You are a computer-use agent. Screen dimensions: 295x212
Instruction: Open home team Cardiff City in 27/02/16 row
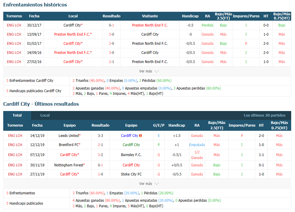click(x=73, y=62)
